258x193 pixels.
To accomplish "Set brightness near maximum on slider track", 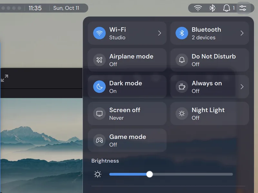I will 230,174.
